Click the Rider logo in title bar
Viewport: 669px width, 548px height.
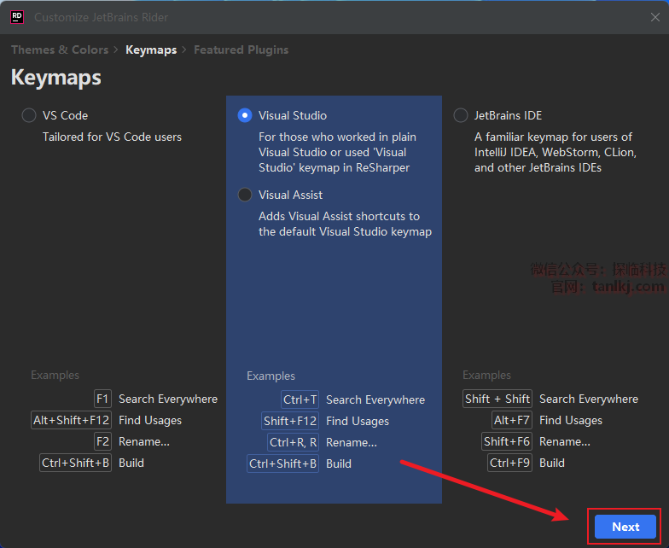[x=17, y=17]
